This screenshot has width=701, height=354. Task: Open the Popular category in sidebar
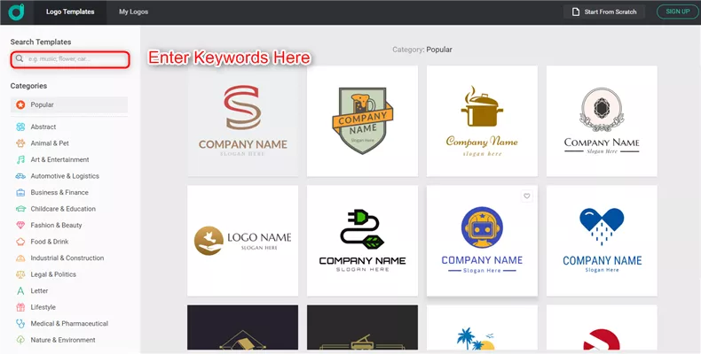tap(42, 104)
